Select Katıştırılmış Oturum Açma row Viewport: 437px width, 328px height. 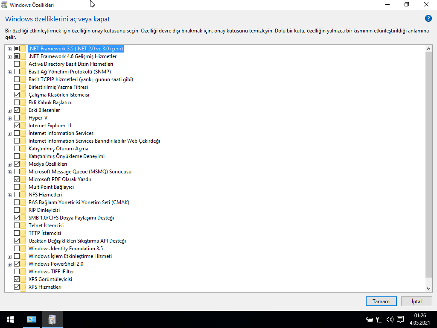click(58, 148)
